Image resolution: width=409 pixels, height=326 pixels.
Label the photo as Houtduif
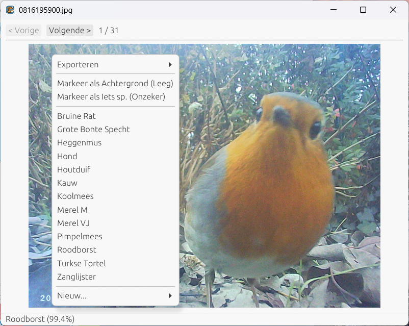73,169
